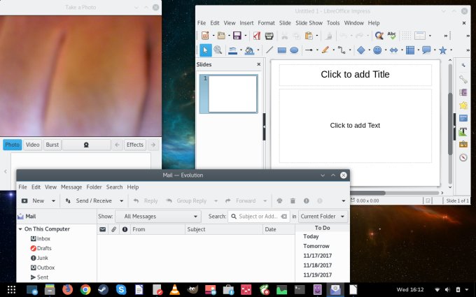
Task: Open the All Messages filter dropdown
Action: tap(157, 217)
